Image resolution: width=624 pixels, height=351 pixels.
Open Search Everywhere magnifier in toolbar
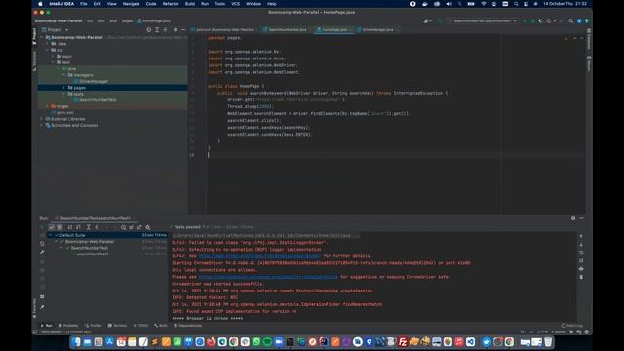click(570, 20)
